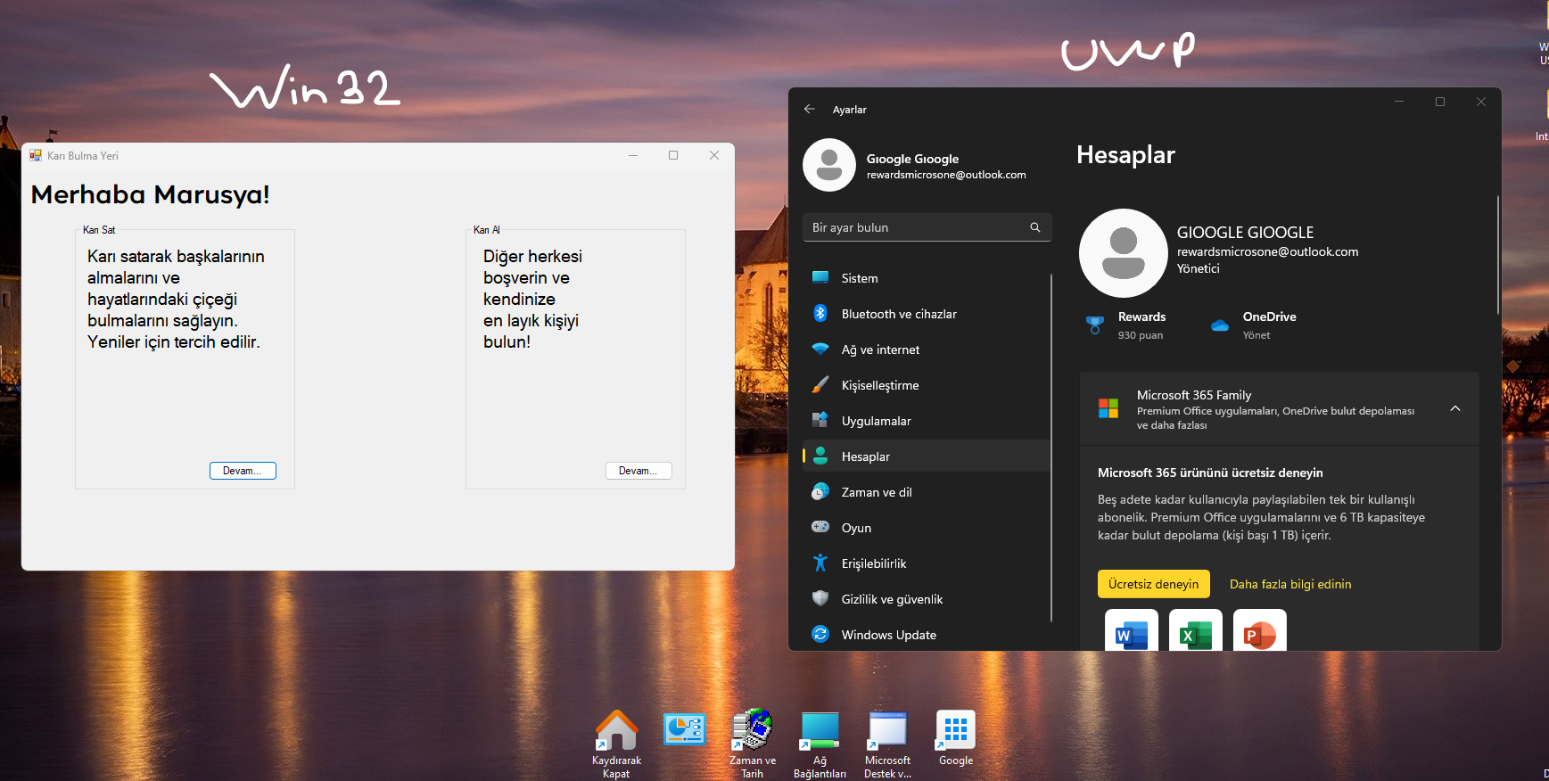Click the paintbrush icon beside Kişiselleştirme
Screen dimensions: 1549x781
820,385
